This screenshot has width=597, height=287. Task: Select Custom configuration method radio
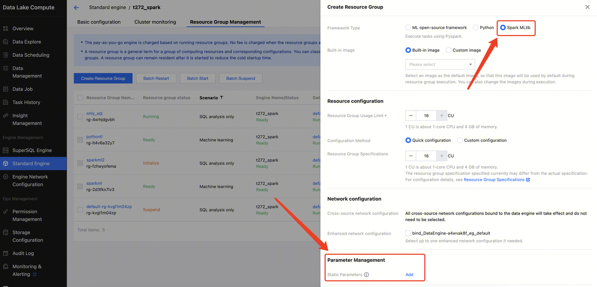pyautogui.click(x=460, y=140)
